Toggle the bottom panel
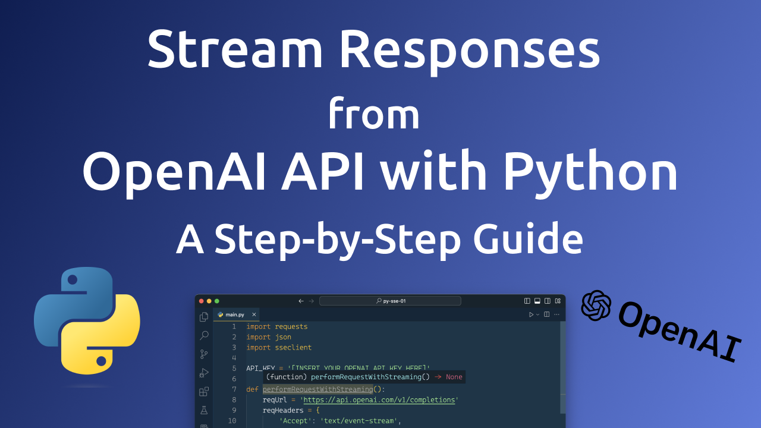 pos(537,301)
